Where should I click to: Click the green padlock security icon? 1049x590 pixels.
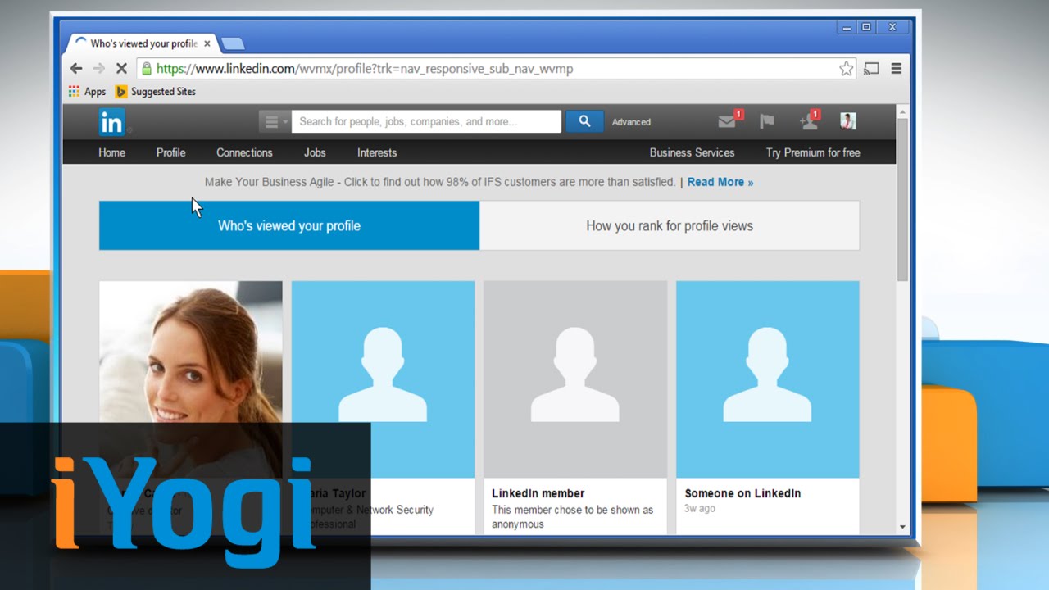(x=146, y=69)
